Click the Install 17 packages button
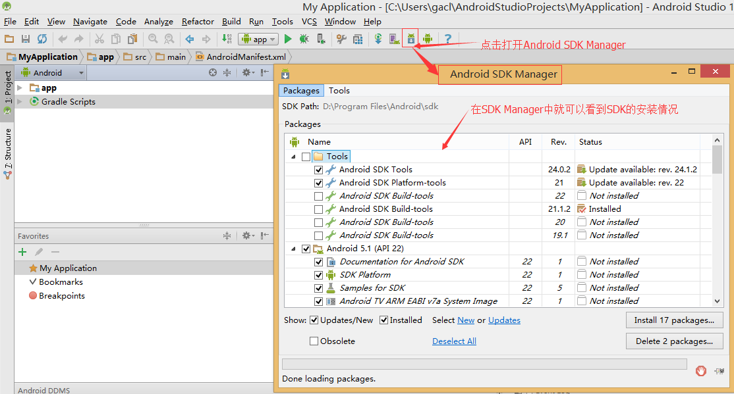The width and height of the screenshot is (734, 394). 674,320
